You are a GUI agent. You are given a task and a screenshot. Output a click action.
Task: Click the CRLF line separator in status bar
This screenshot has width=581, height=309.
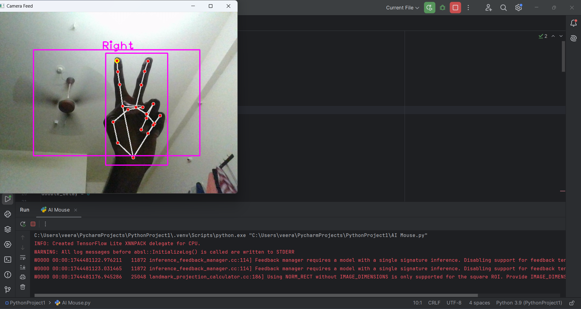(x=434, y=303)
